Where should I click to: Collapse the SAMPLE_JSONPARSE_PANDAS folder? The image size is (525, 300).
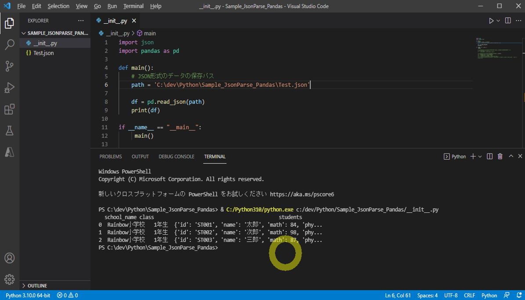pyautogui.click(x=54, y=33)
